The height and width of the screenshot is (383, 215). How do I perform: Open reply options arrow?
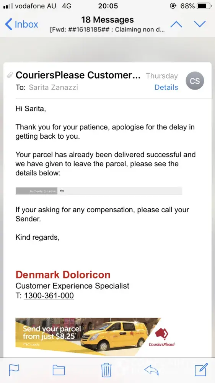coord(151,370)
